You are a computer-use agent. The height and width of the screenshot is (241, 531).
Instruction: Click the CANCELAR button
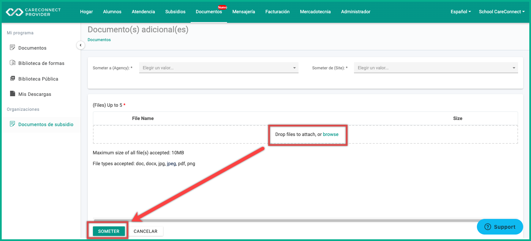tap(145, 231)
